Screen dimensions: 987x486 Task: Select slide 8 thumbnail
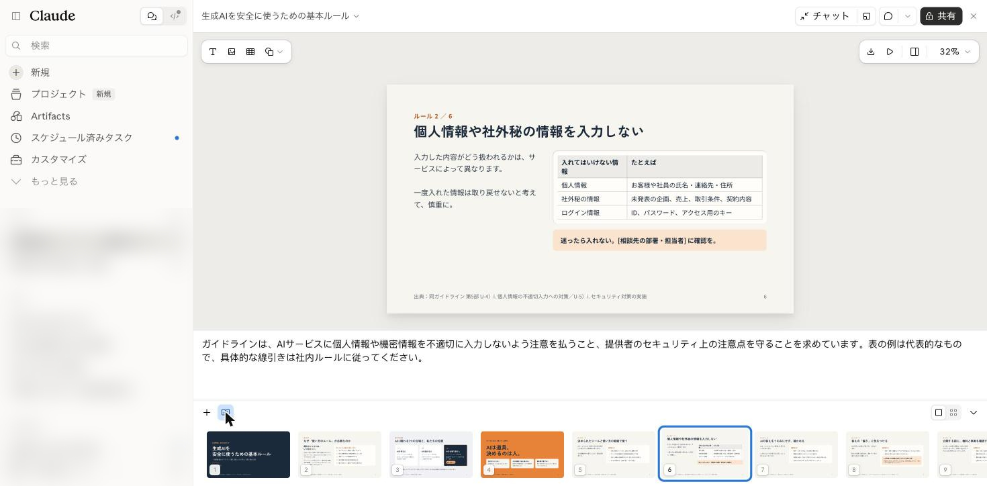coord(888,454)
